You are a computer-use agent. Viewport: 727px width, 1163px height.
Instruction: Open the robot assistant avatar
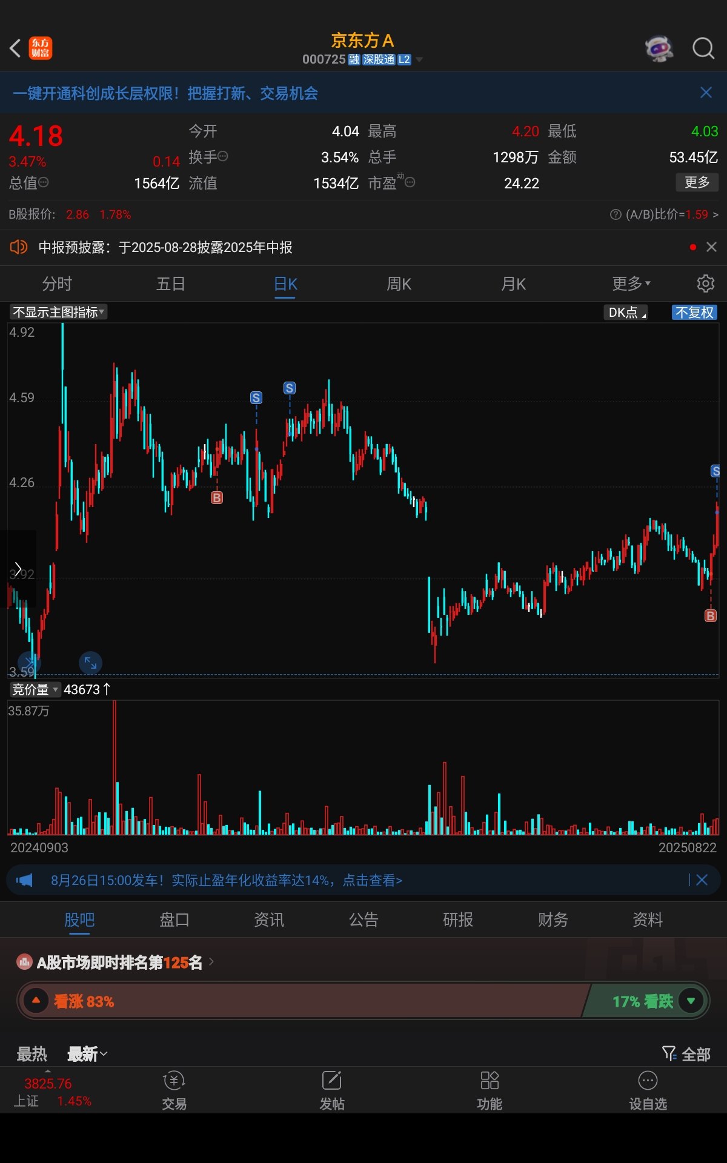(x=659, y=48)
